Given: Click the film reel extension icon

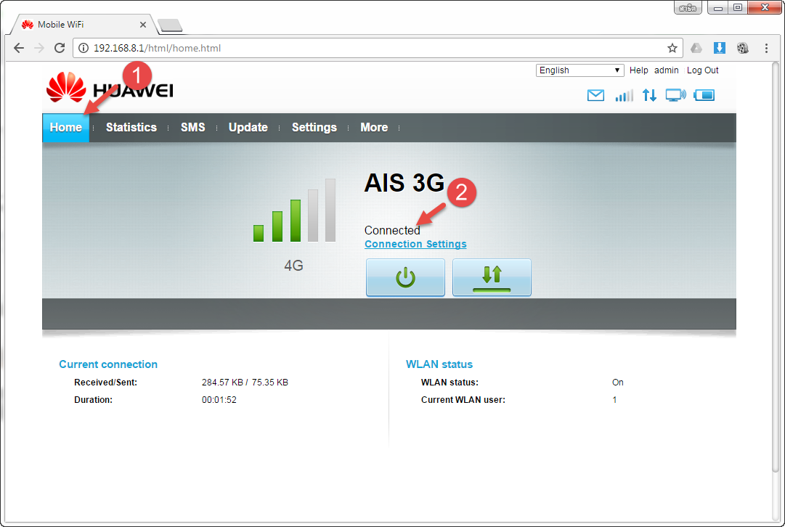Looking at the screenshot, I should coord(742,48).
